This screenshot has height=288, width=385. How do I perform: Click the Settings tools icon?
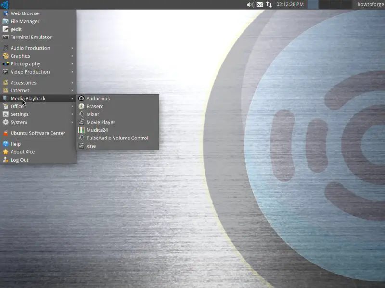click(5, 114)
